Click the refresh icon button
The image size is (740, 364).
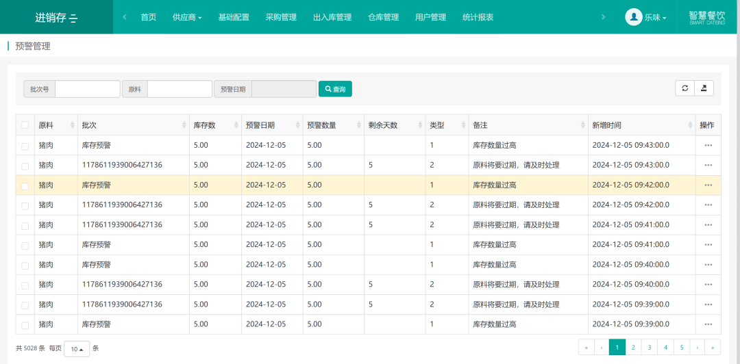(x=684, y=88)
